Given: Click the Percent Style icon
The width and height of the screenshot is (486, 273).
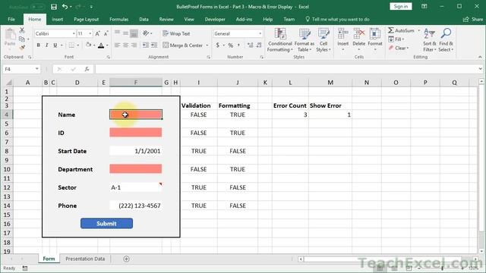Looking at the screenshot, I should point(231,45).
